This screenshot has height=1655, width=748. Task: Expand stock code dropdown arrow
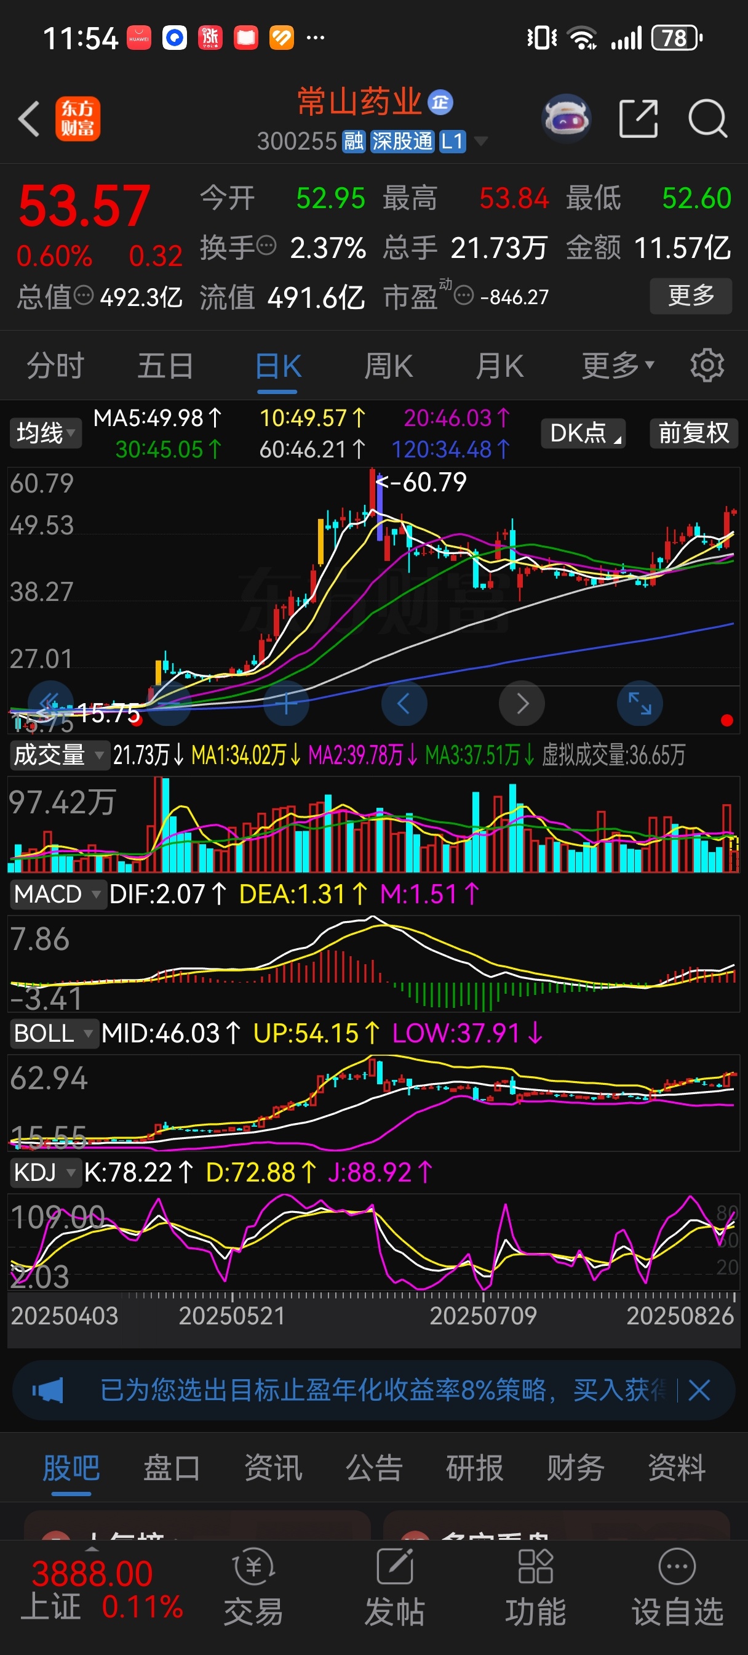[x=480, y=141]
